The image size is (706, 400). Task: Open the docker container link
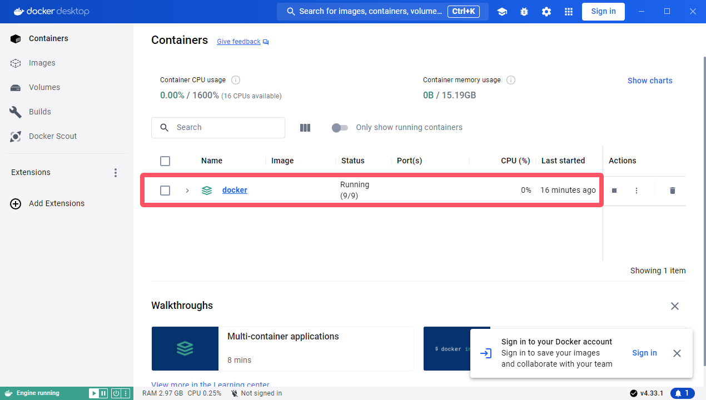235,191
